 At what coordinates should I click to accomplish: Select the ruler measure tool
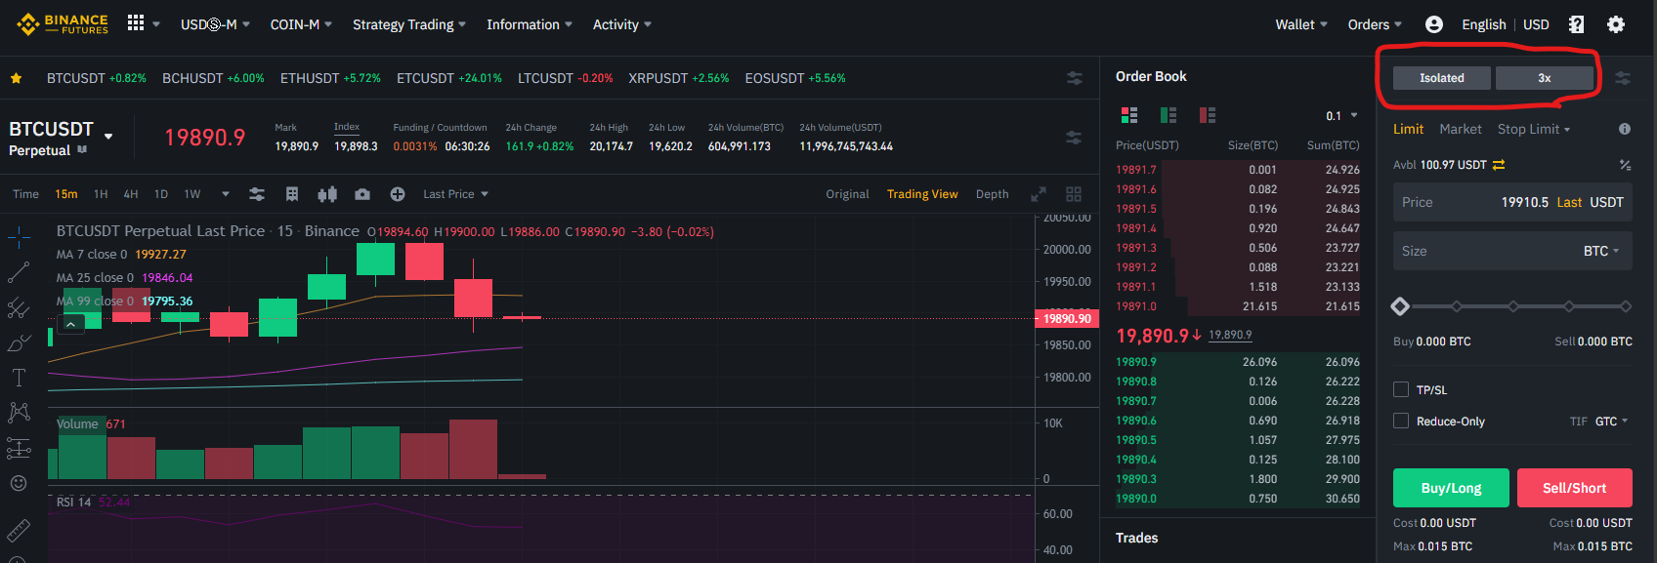[x=19, y=531]
